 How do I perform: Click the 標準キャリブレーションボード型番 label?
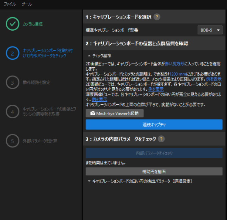[112, 30]
